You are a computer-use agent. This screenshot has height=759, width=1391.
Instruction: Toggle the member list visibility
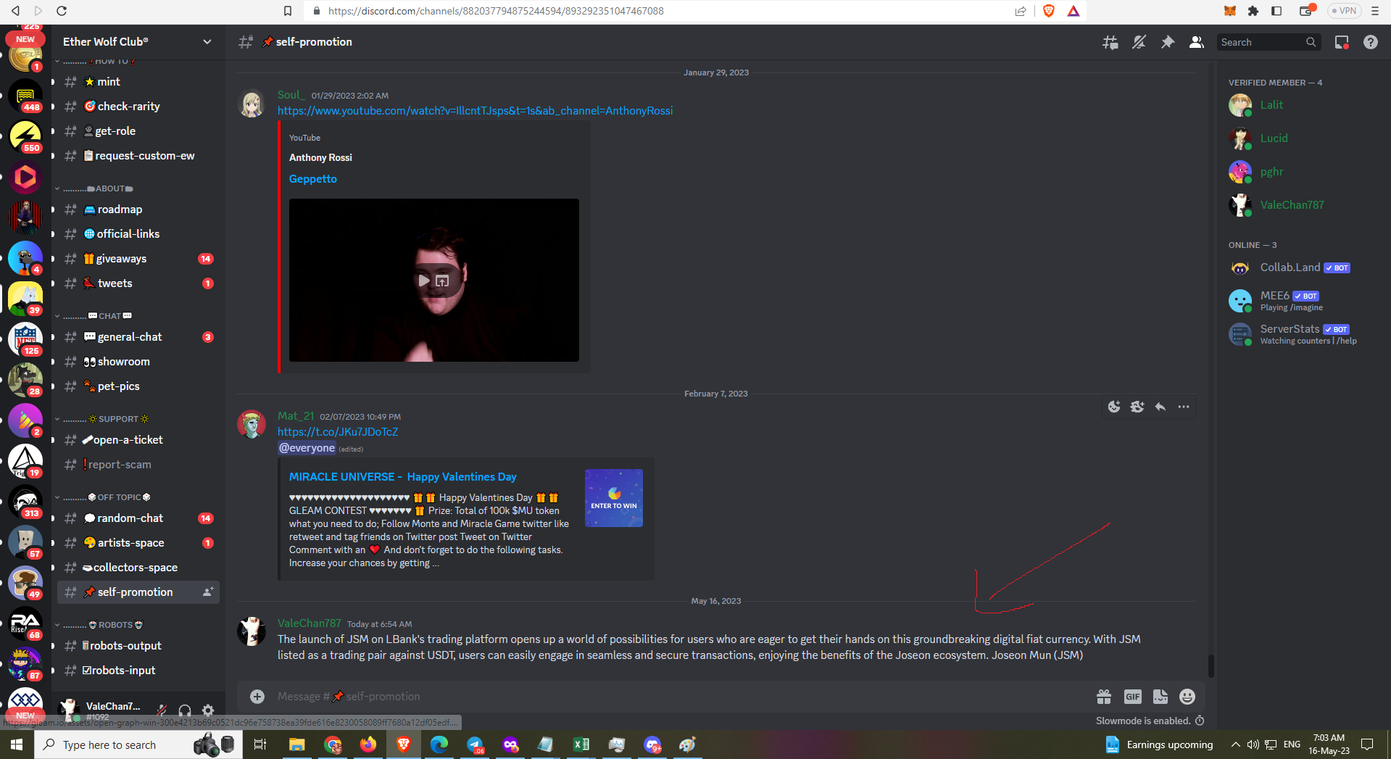pyautogui.click(x=1197, y=42)
